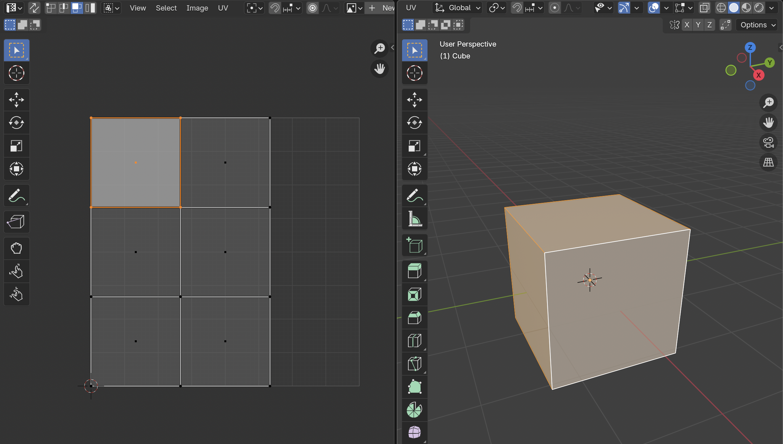
Task: Open the UV editor pivot point dropdown
Action: click(254, 8)
